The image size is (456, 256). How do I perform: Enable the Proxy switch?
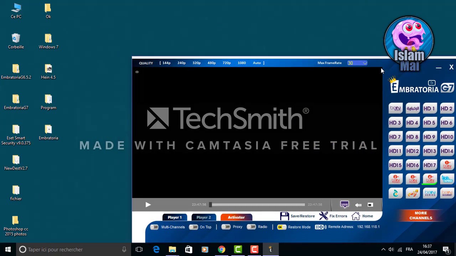pyautogui.click(x=226, y=227)
